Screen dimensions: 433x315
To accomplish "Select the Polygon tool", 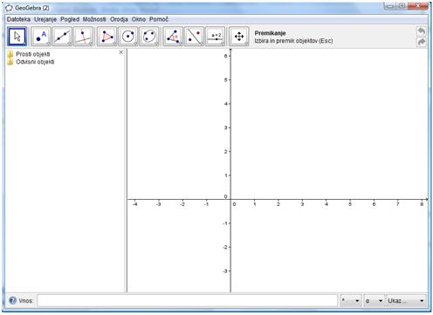I will pos(107,37).
